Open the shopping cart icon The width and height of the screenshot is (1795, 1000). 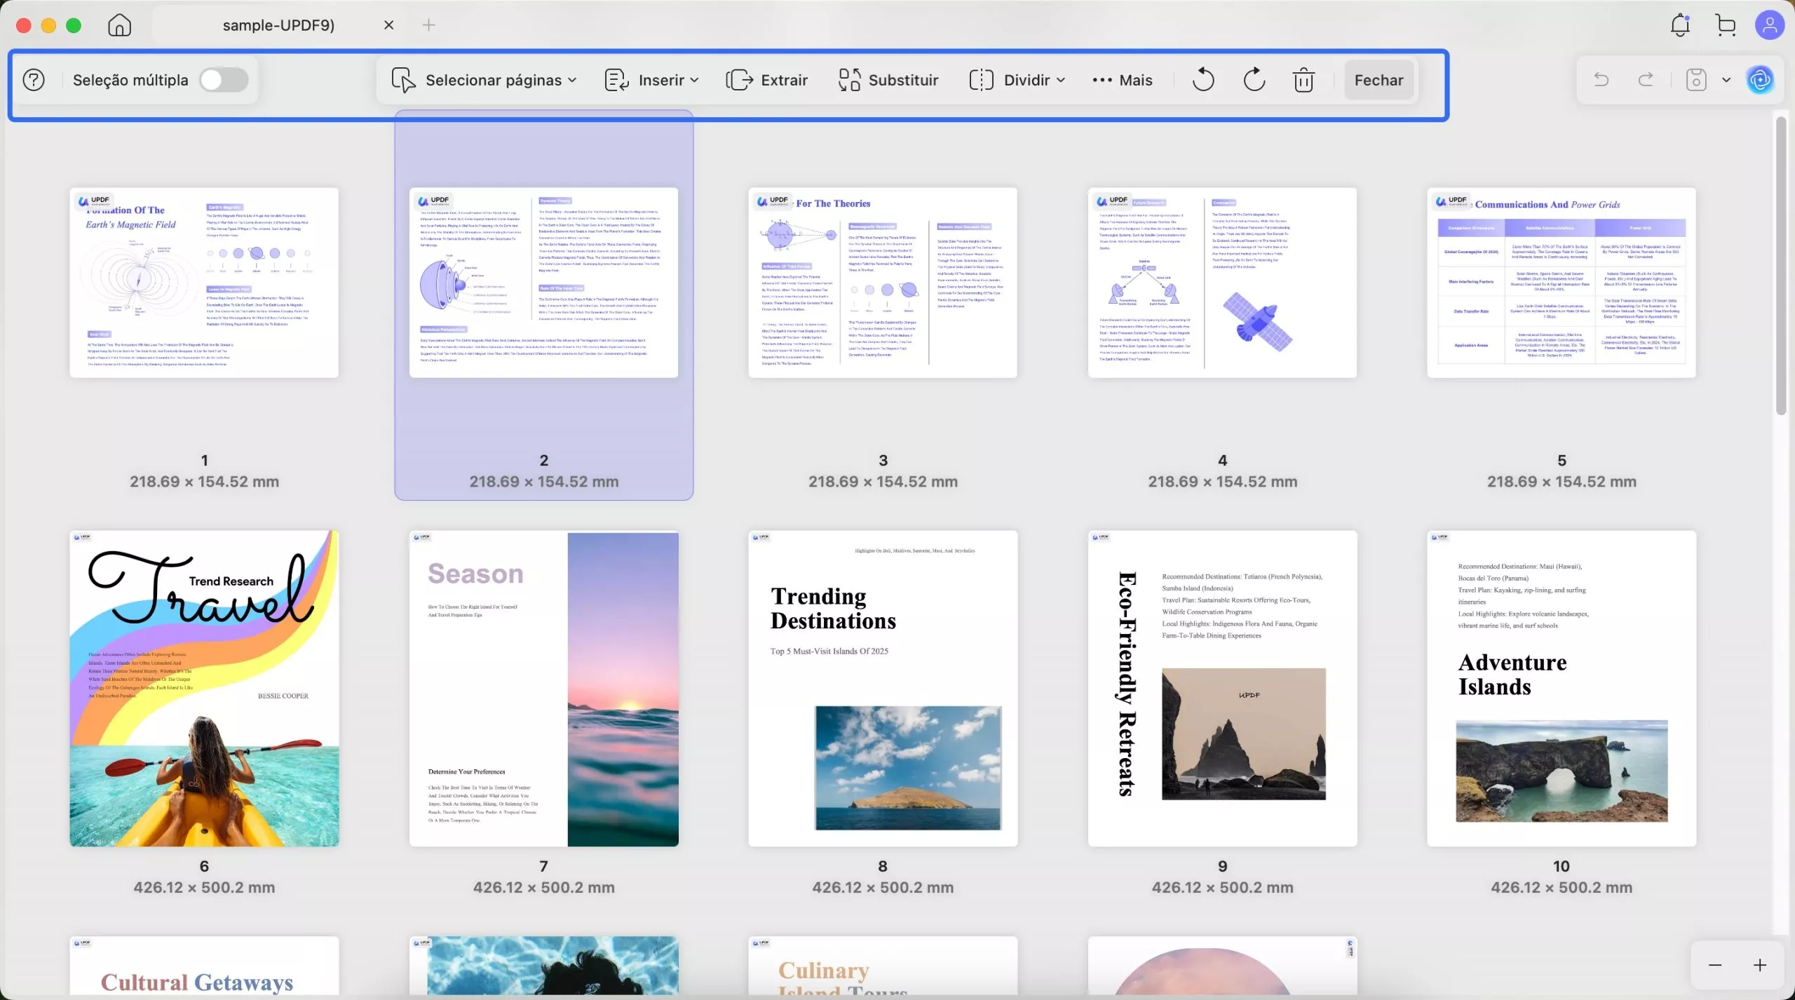tap(1726, 25)
